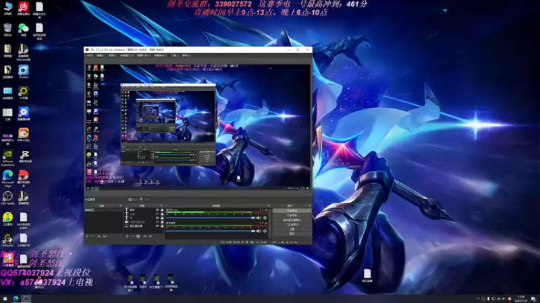540x303 pixels.
Task: Open the QQ Music desktop shortcut
Action: (x=7, y=218)
